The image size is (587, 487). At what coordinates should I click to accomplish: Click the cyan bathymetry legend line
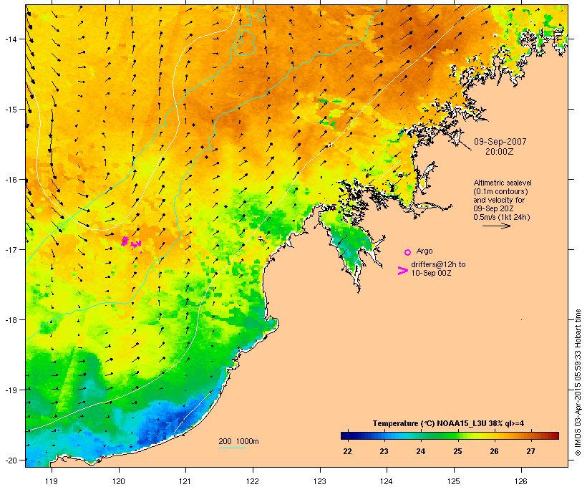(233, 448)
